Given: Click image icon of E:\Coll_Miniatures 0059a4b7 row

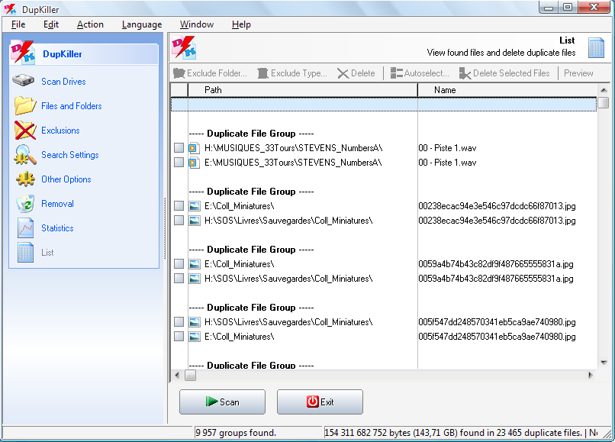Looking at the screenshot, I should 194,264.
